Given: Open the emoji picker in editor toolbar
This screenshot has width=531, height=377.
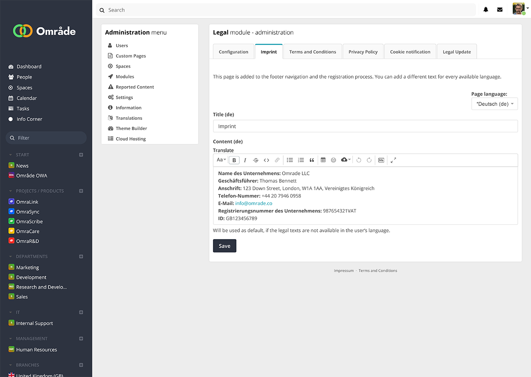Looking at the screenshot, I should click(x=334, y=160).
